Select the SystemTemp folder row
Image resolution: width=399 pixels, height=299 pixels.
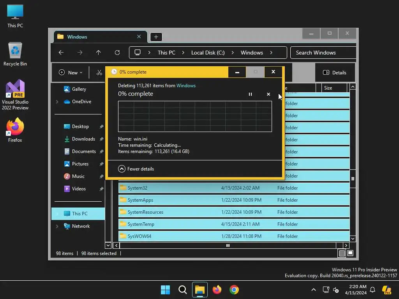click(x=234, y=224)
